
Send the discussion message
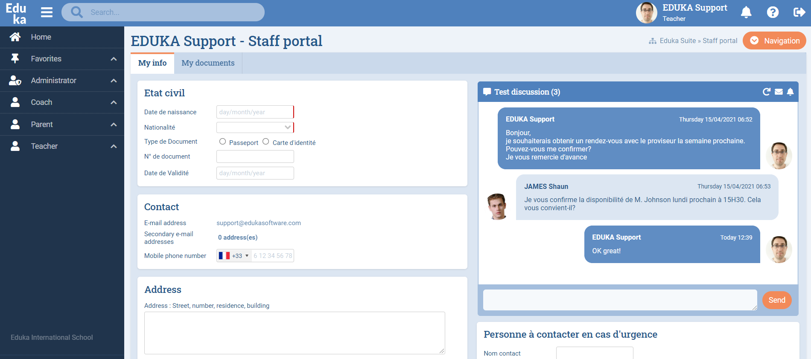click(x=777, y=300)
